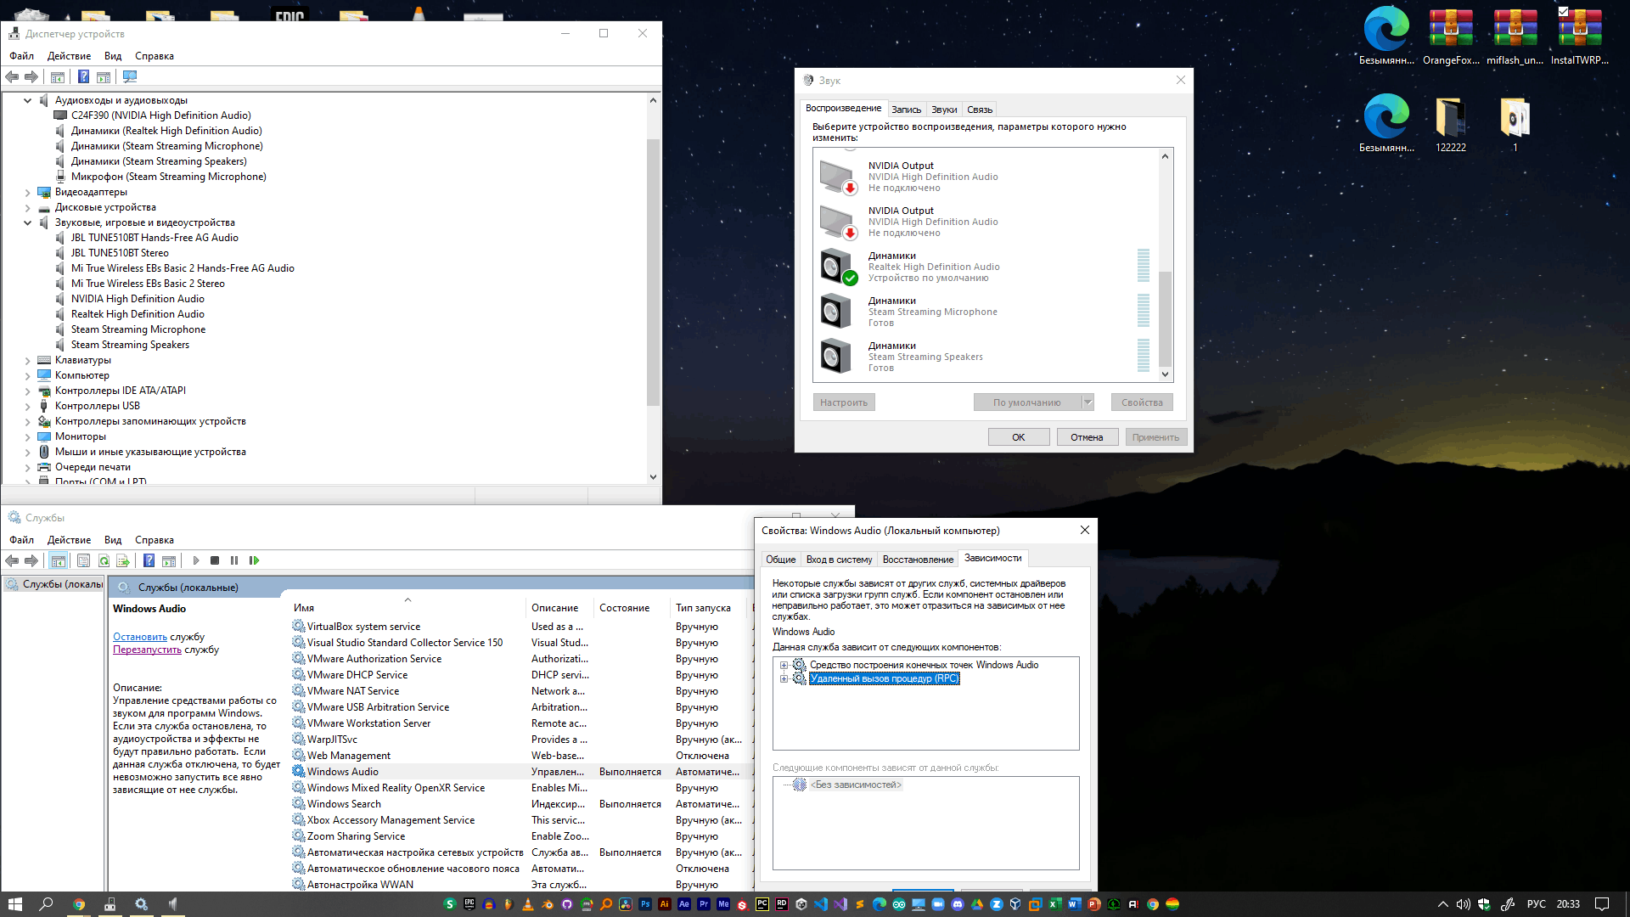Select Steam Streaming Microphone device icon

835,312
